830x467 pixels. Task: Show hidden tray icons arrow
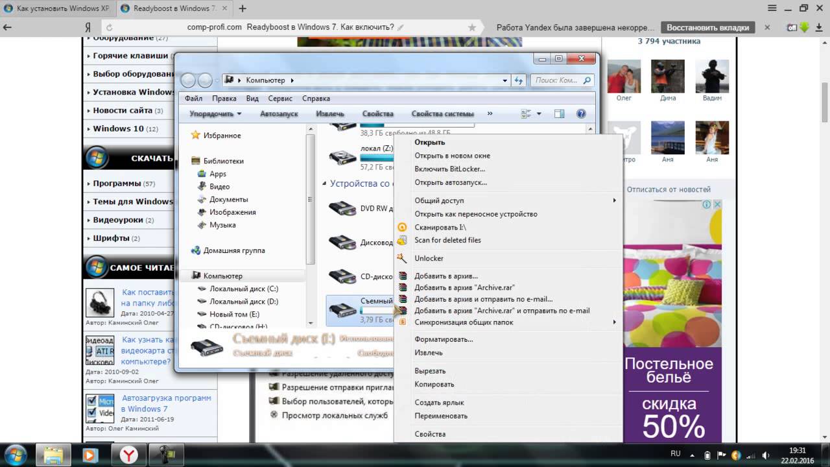coord(693,455)
